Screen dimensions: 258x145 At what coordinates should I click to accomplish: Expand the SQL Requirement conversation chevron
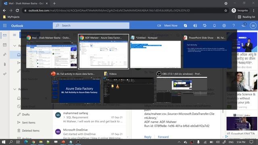point(64,117)
